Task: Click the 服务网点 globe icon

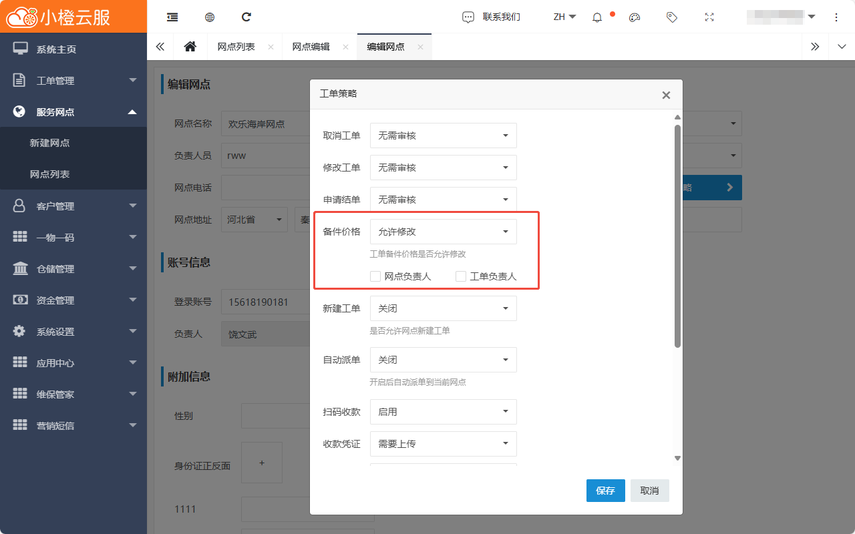Action: click(20, 111)
